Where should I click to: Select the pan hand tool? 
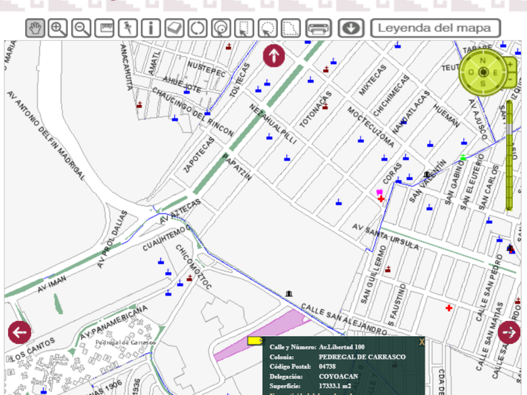35,28
